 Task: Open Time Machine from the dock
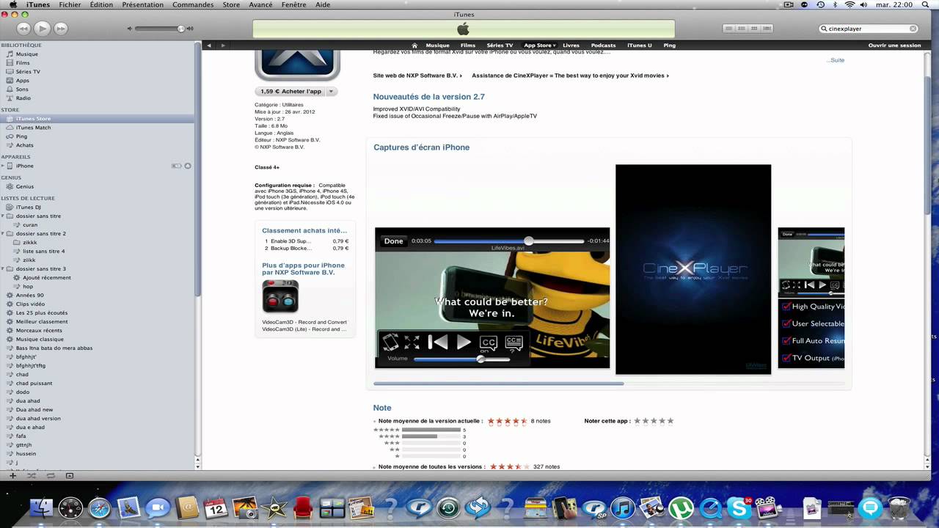[x=448, y=507]
